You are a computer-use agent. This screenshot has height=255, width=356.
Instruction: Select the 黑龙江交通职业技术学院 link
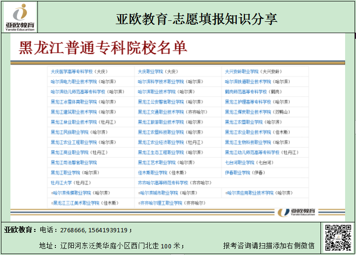pyautogui.click(x=161, y=112)
